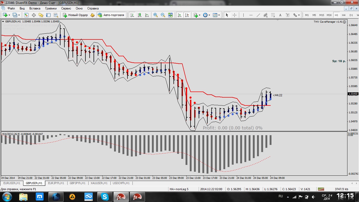Open the Arrows objects dropdown arrow
The height and width of the screenshot is (202, 359).
point(299,15)
